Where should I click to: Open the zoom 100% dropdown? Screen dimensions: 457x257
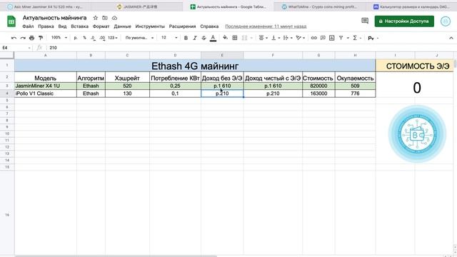[x=59, y=38]
